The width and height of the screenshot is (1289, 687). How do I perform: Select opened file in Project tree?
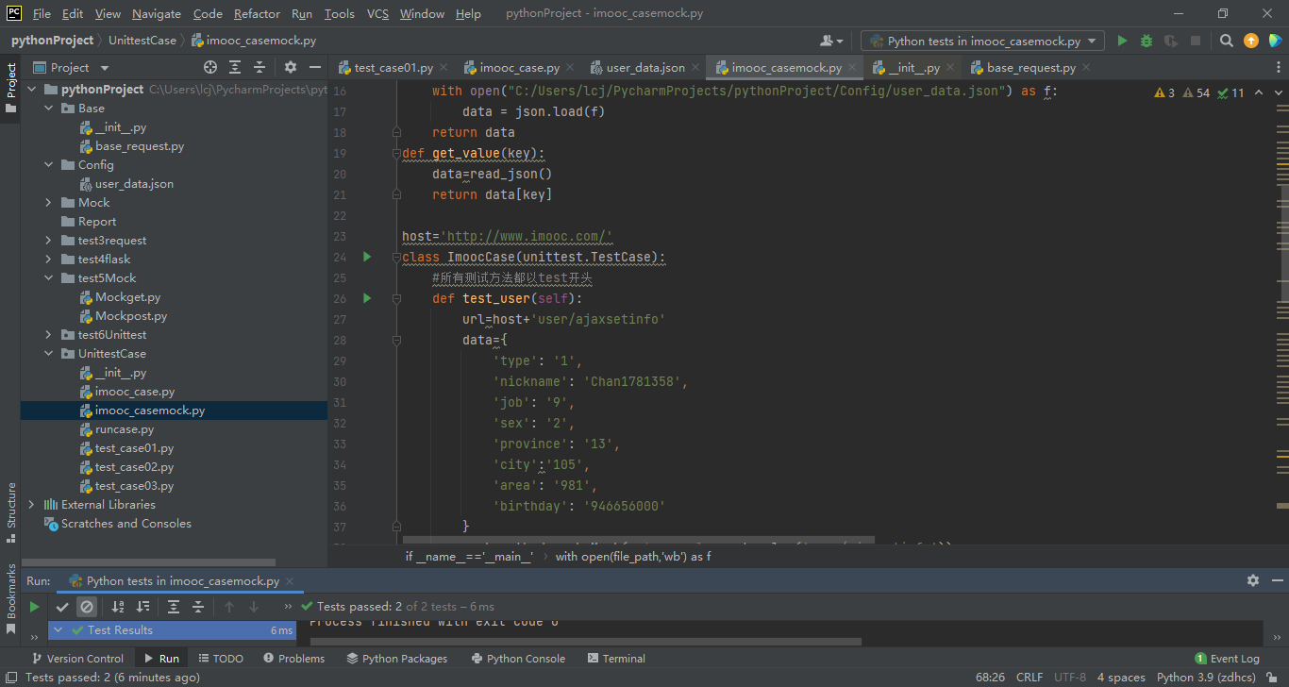(210, 67)
